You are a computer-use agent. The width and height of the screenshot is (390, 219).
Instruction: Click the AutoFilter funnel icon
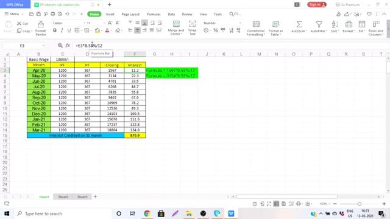319,24
